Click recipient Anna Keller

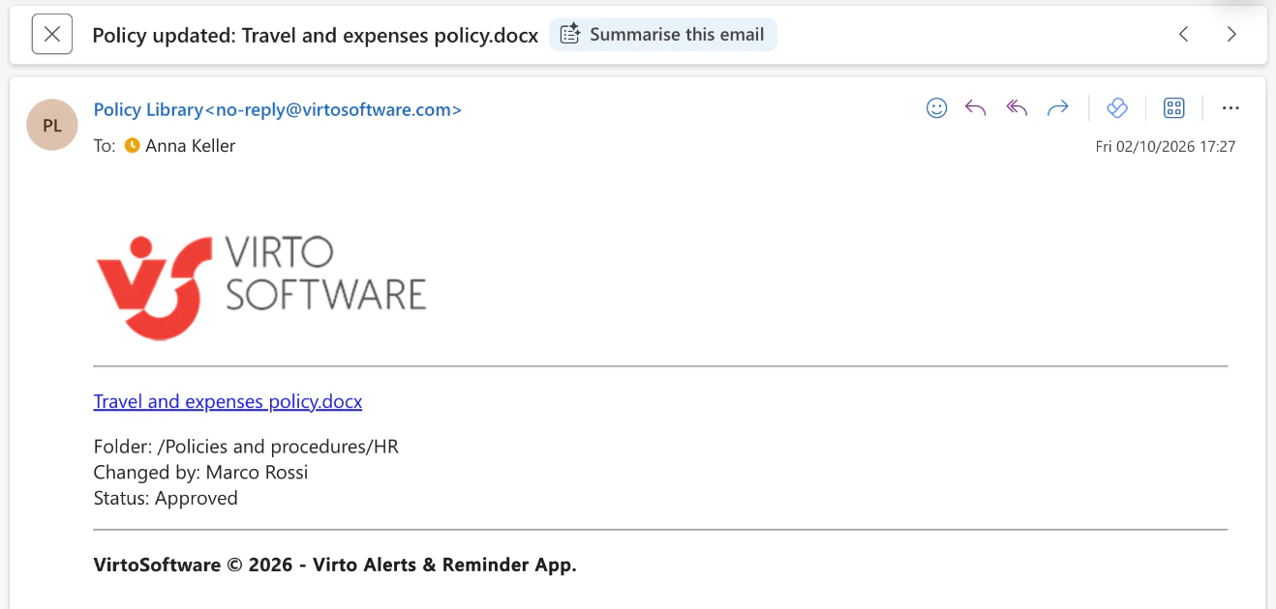point(191,146)
